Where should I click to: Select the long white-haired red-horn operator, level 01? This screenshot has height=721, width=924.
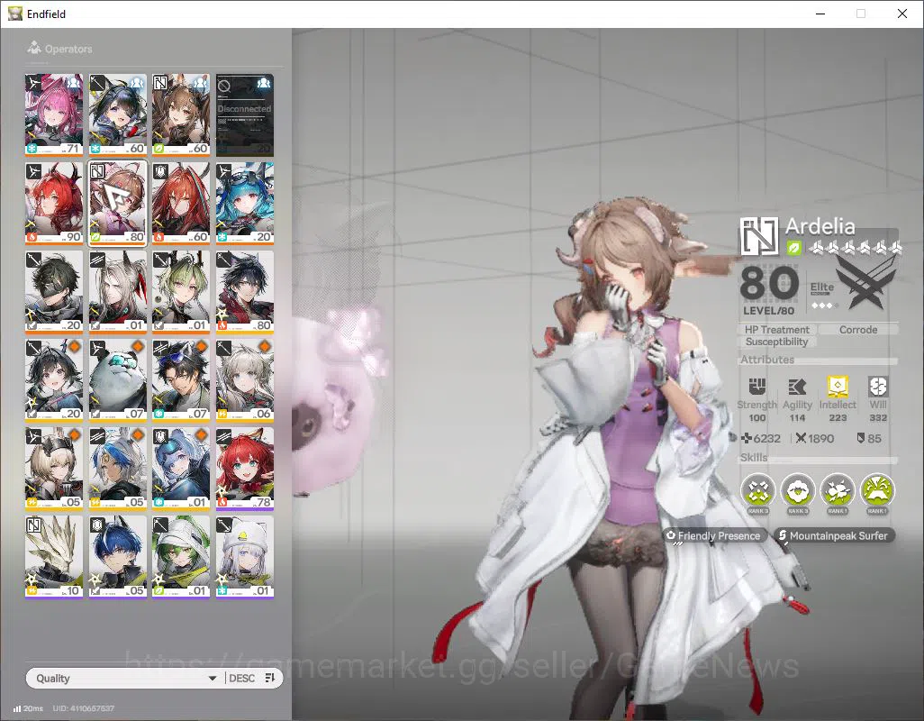(x=117, y=291)
